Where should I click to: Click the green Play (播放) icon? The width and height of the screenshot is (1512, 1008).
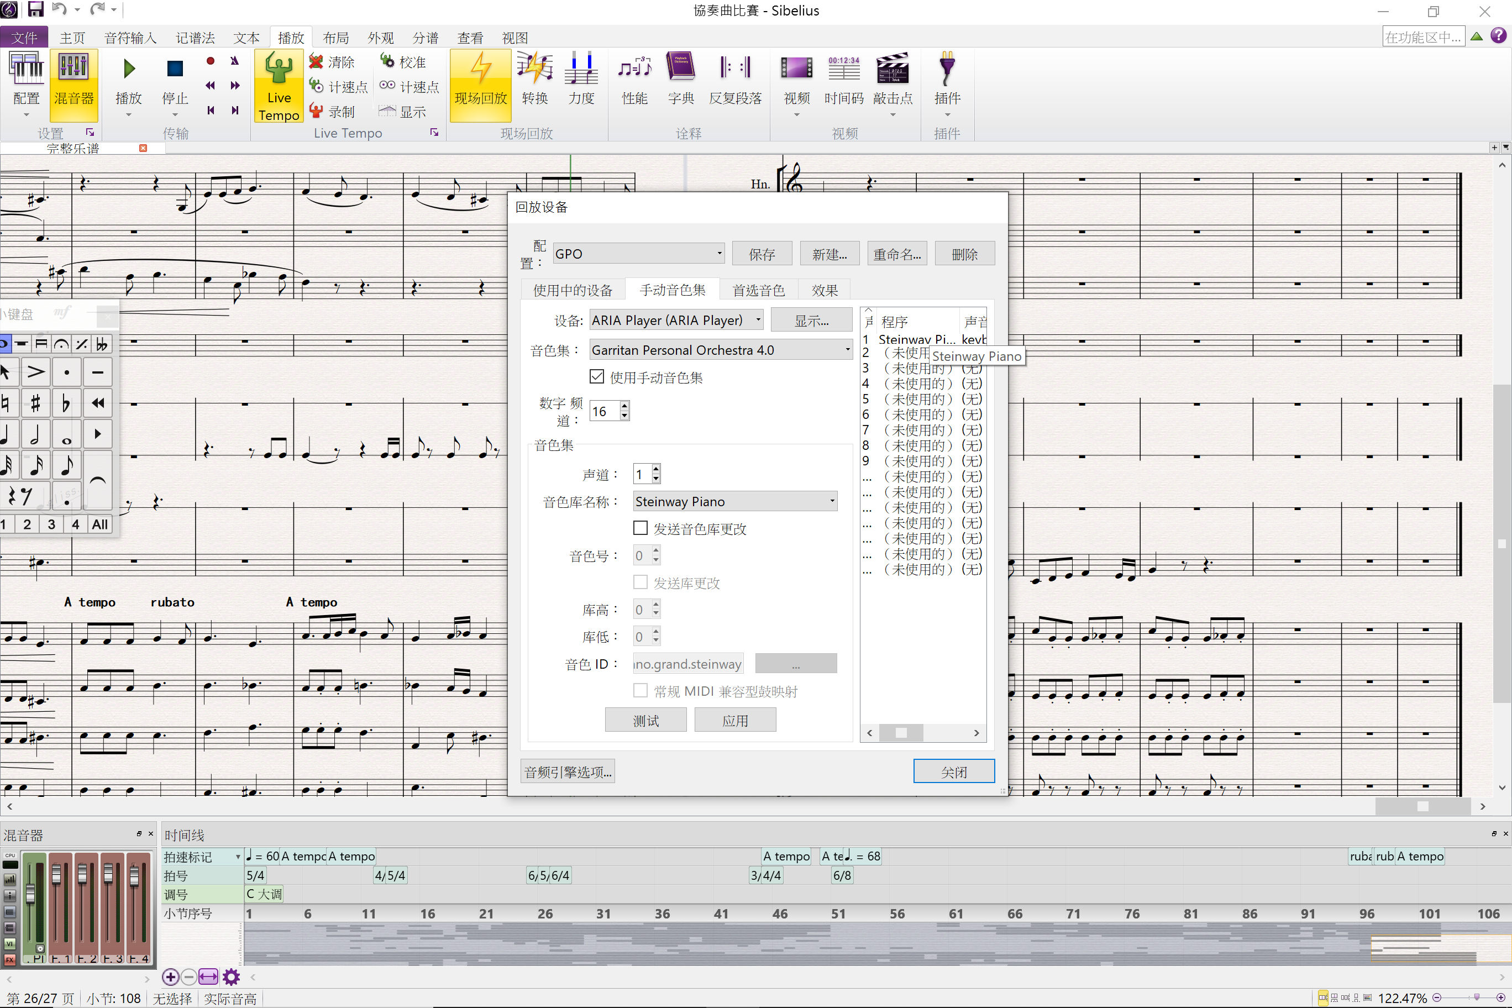(129, 68)
